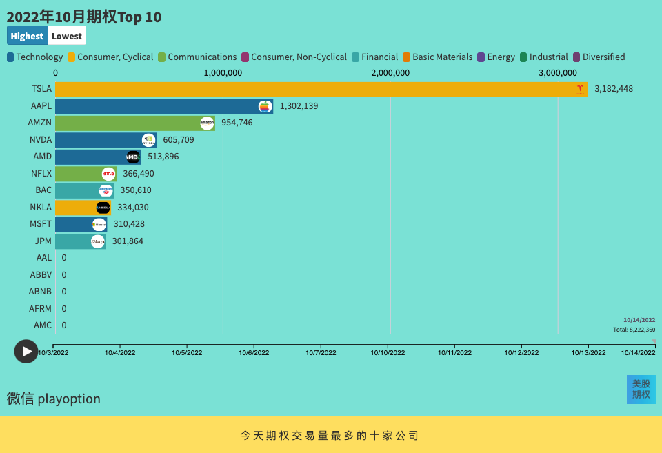Click the yellow caption banner text

[330, 435]
